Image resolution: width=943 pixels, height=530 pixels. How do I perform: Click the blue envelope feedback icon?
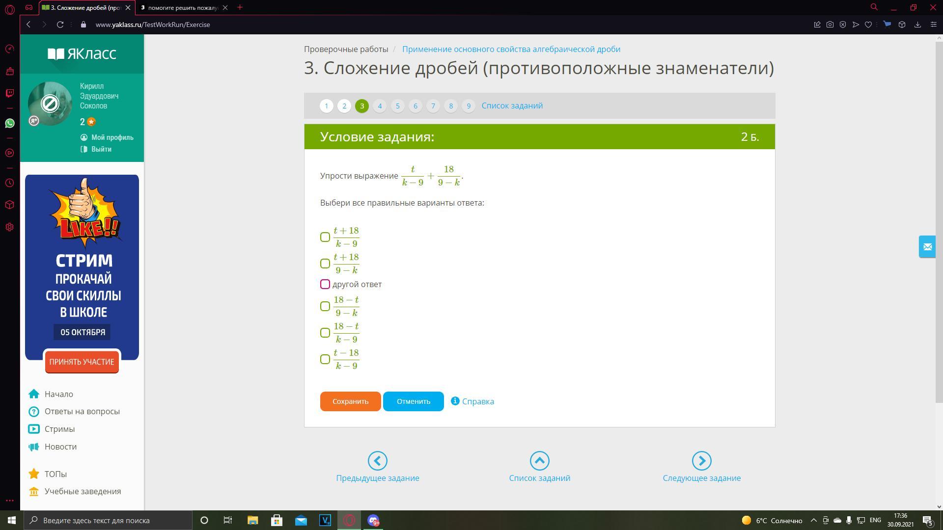tap(927, 247)
